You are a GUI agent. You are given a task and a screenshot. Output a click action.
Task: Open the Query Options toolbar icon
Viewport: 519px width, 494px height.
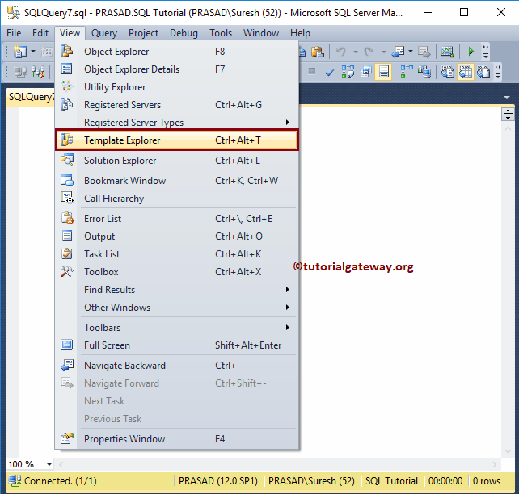(365, 72)
